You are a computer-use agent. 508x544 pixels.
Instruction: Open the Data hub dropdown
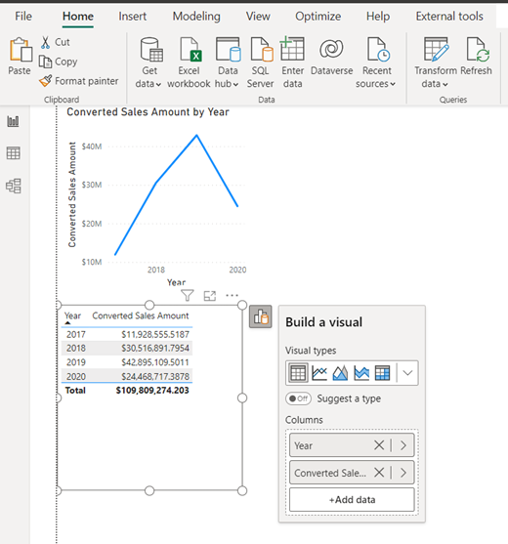(228, 63)
